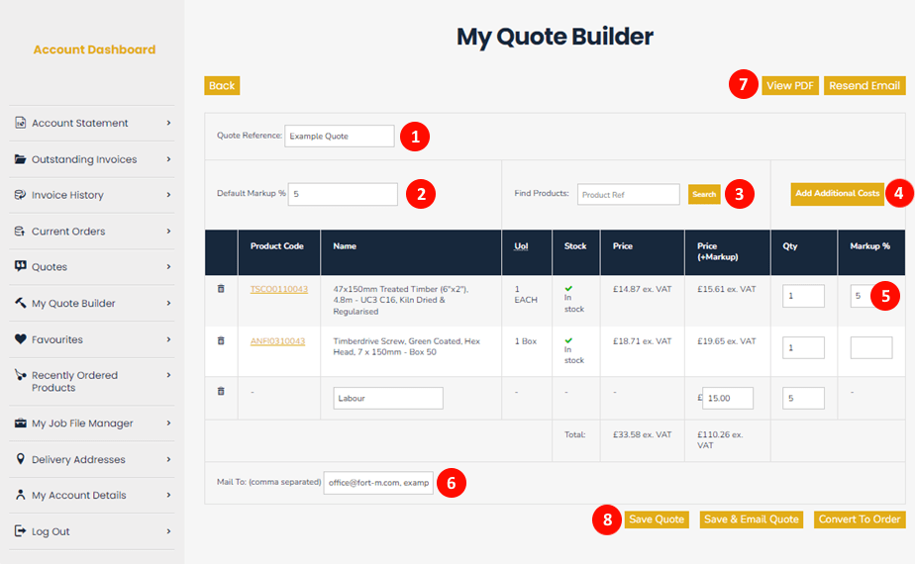Expand Favourites chevron
The height and width of the screenshot is (564, 915).
point(168,338)
